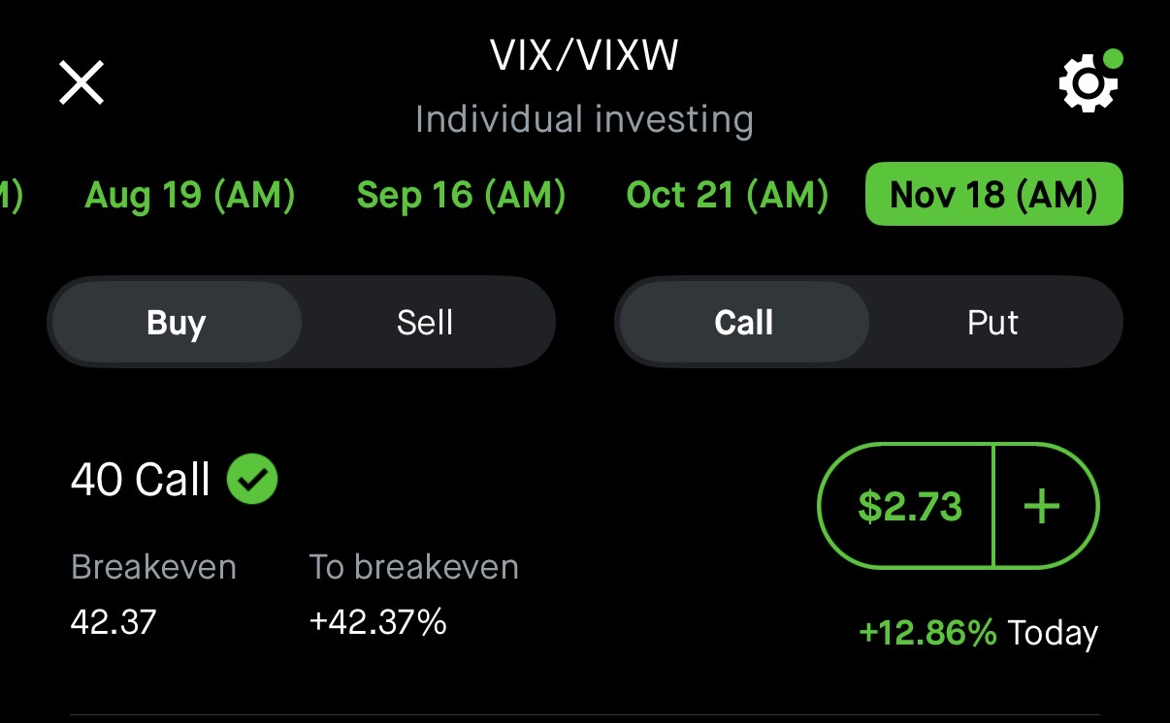This screenshot has width=1170, height=723.
Task: Switch the option type to Put
Action: tap(992, 323)
